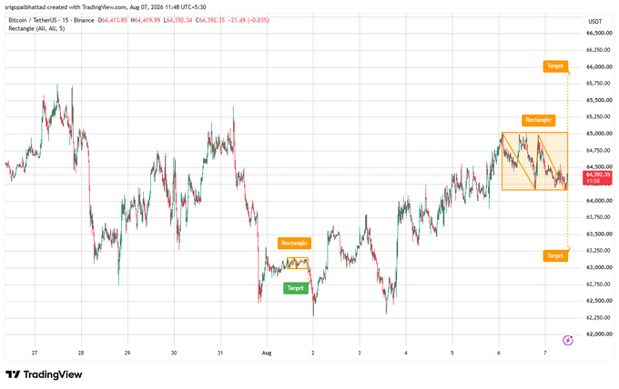Viewport: 619px width, 389px height.
Task: Click the 66,500.00 price axis label
Action: [x=599, y=34]
